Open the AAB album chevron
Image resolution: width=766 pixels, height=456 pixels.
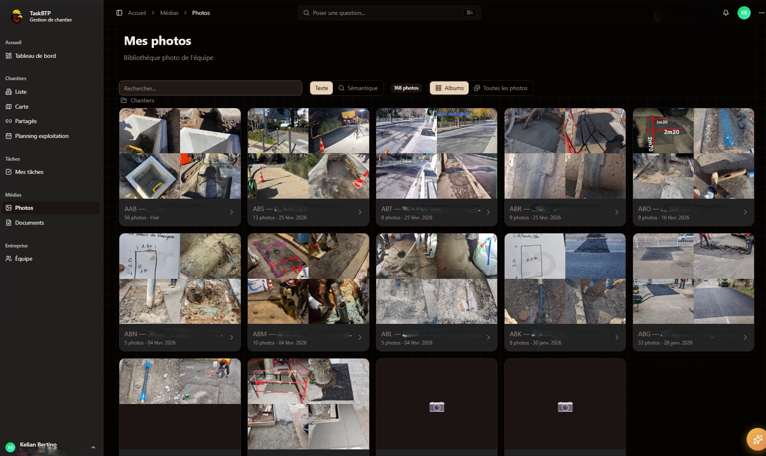coord(232,212)
